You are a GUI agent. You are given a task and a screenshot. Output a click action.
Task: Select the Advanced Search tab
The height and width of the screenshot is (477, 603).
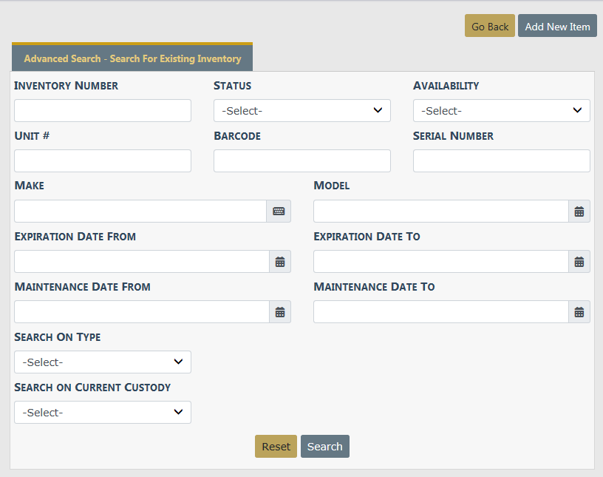(x=132, y=58)
